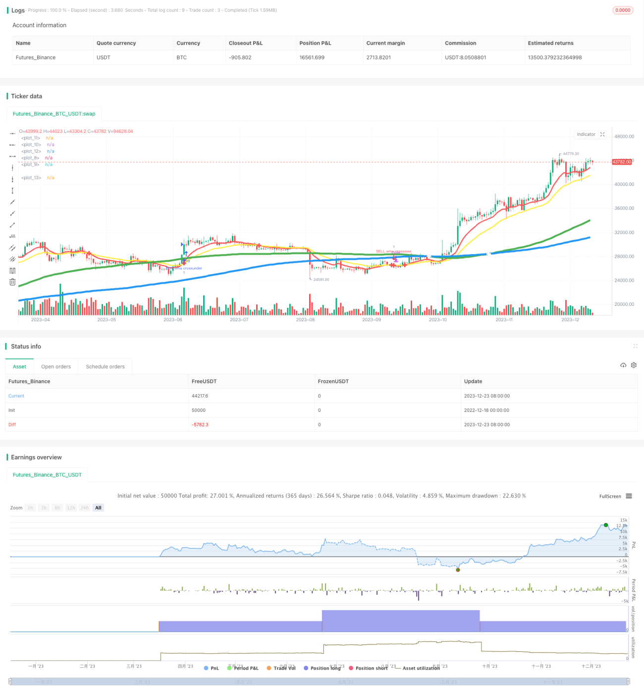Image resolution: width=644 pixels, height=696 pixels.
Task: Click the Current row link
Action: (x=16, y=396)
